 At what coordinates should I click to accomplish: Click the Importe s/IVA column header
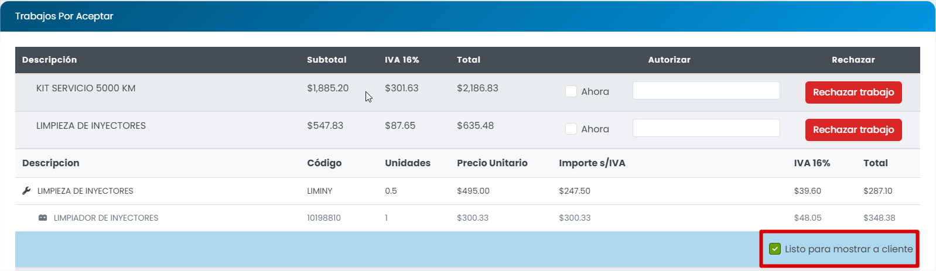pos(592,163)
